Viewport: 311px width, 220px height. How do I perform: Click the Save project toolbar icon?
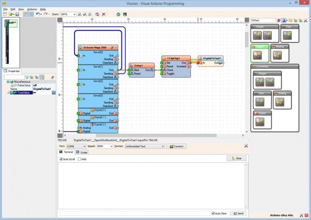(x=17, y=14)
